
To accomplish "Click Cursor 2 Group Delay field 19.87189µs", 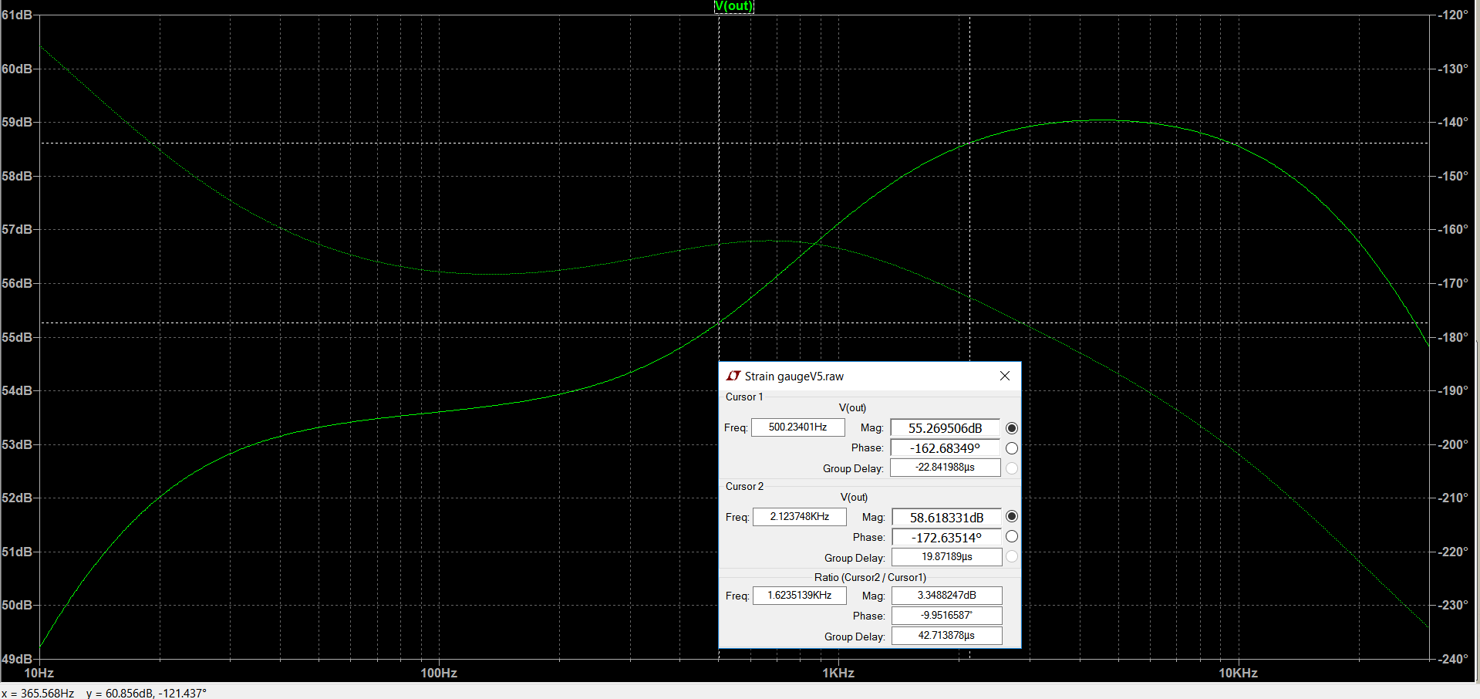I will click(x=947, y=557).
